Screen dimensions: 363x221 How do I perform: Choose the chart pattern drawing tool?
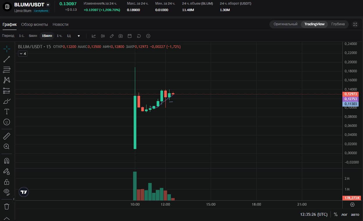7,80
